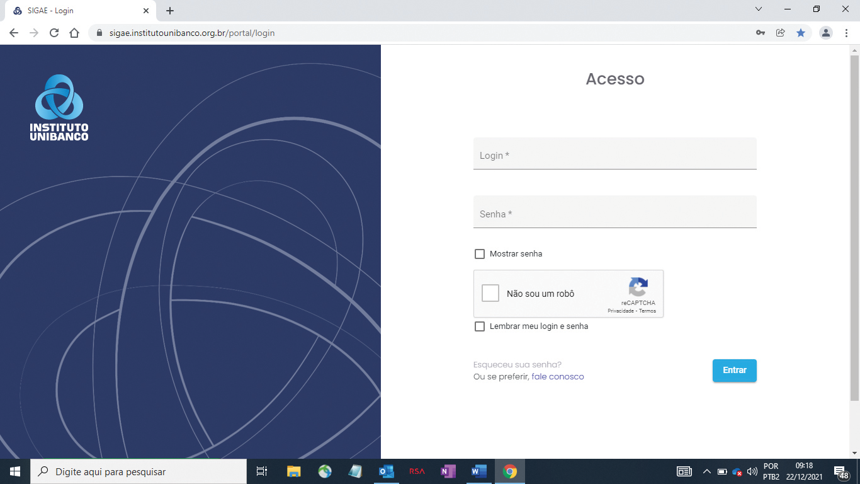Image resolution: width=860 pixels, height=484 pixels.
Task: Open a new browser tab
Action: click(170, 11)
